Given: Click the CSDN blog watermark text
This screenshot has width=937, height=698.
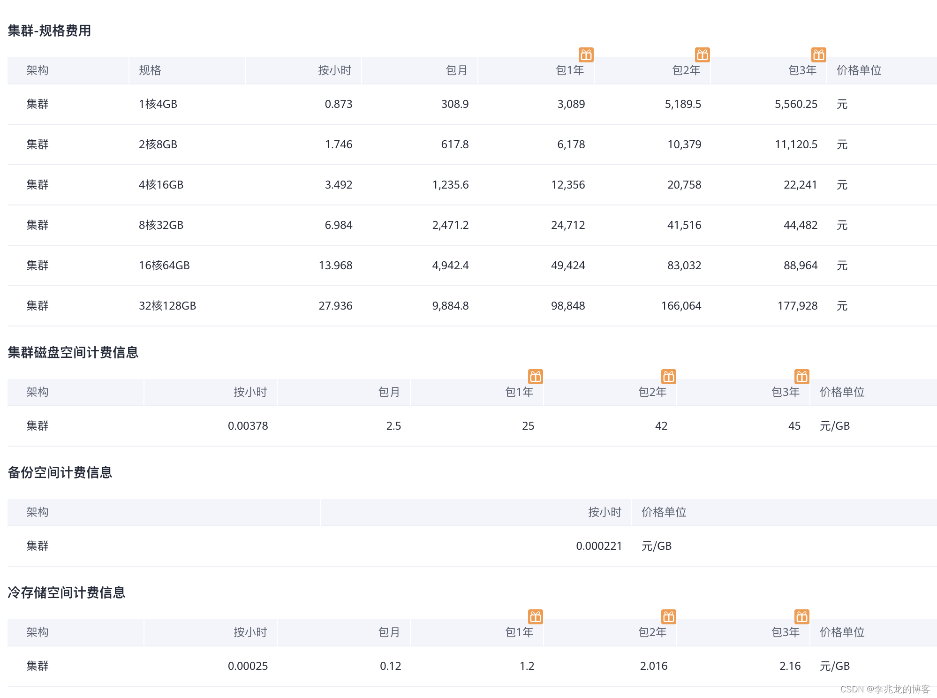Looking at the screenshot, I should (x=884, y=689).
